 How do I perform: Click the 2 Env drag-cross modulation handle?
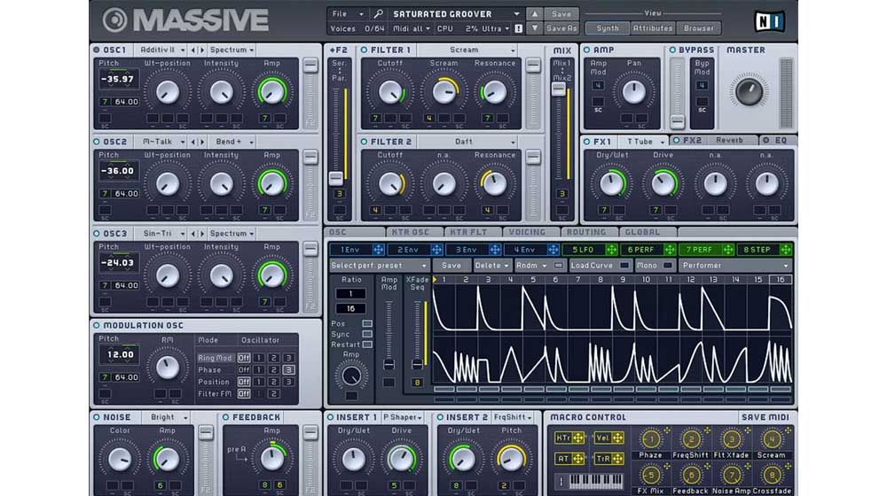tap(436, 249)
